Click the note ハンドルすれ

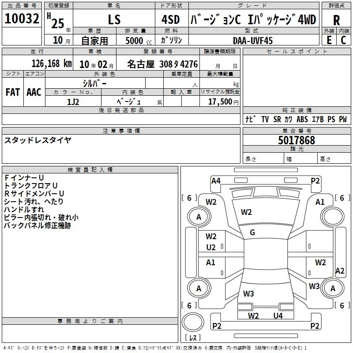tap(24, 209)
